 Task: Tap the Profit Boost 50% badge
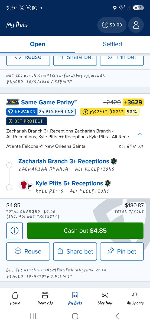coord(110,112)
